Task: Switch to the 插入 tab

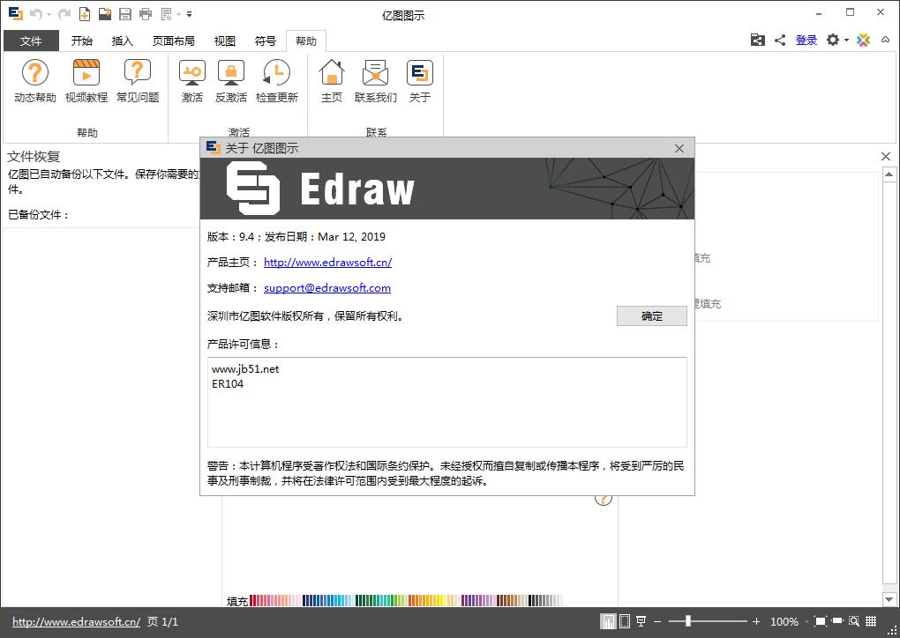Action: 122,41
